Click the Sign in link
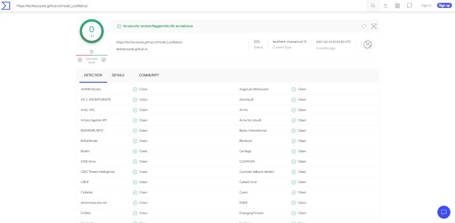 [x=426, y=5]
